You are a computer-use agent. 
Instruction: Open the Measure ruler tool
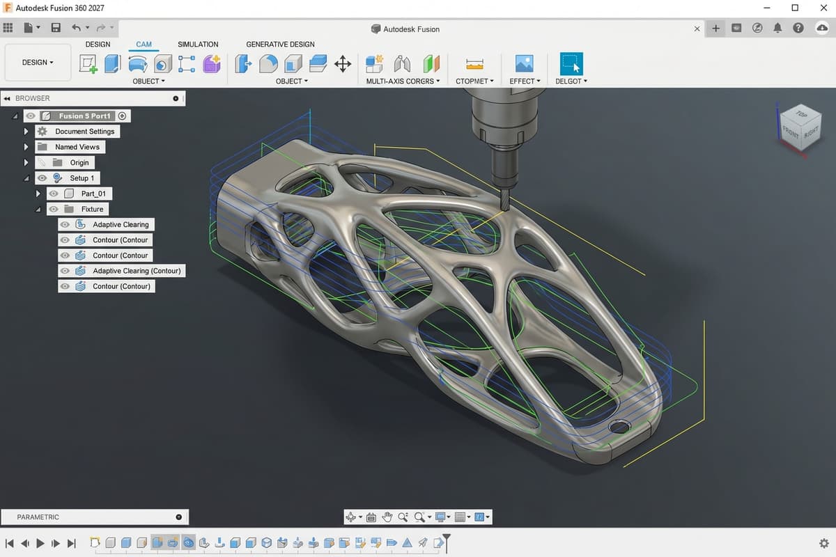pos(474,64)
